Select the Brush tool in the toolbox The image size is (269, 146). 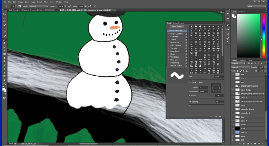click(x=4, y=40)
